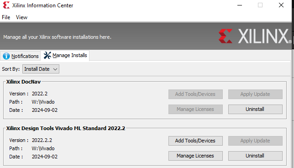This screenshot has width=294, height=168.
Task: Uninstall Xilinx DocNav
Action: point(255,109)
